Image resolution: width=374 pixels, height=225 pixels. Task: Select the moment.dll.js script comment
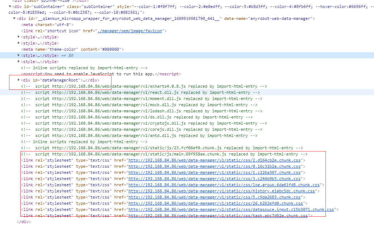pos(142,99)
